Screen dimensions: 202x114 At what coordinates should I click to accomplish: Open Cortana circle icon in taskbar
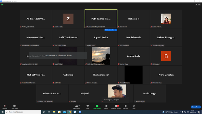pos(44,112)
